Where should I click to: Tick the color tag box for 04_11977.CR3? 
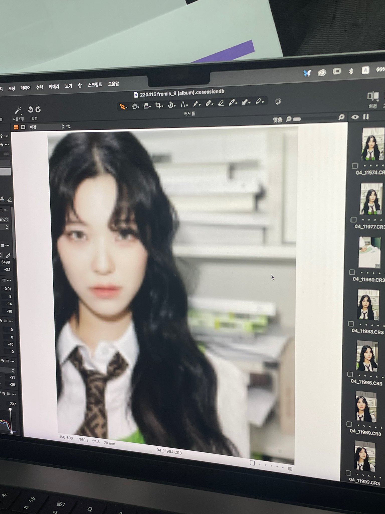click(x=353, y=220)
